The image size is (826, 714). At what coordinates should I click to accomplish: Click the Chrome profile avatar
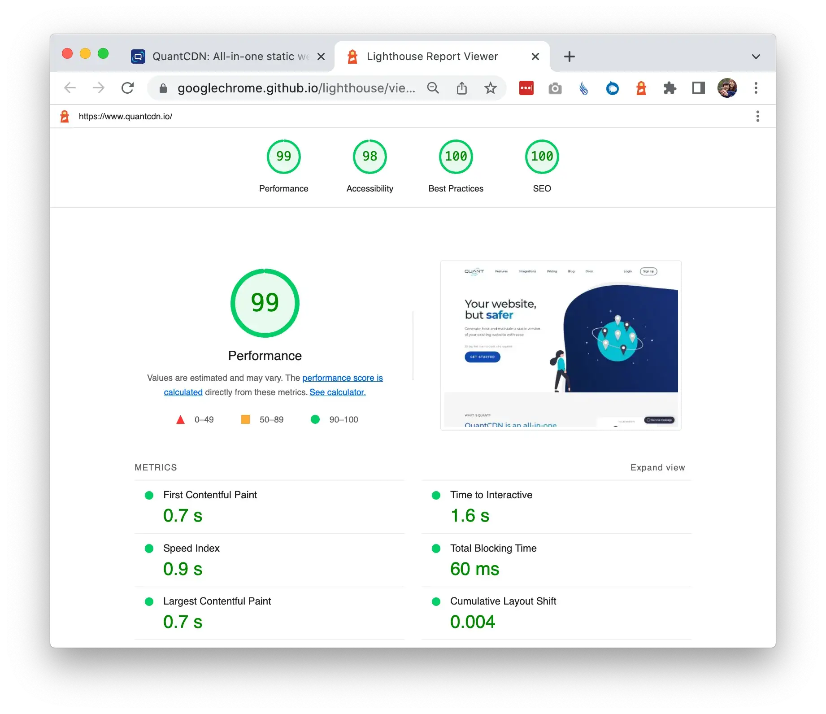coord(726,88)
